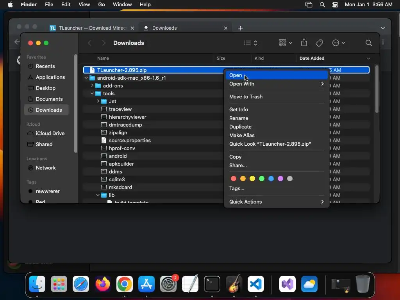This screenshot has height=300, width=400.
Task: Sort by the Date Added column
Action: pyautogui.click(x=335, y=58)
